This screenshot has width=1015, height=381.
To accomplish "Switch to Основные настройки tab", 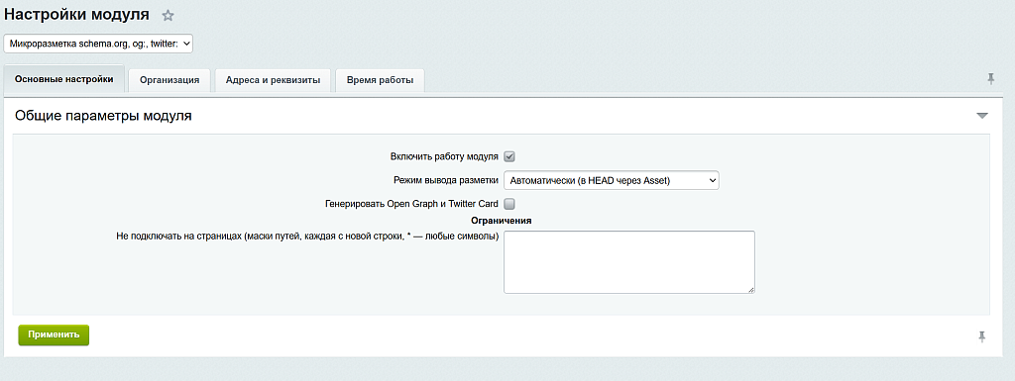I will click(x=64, y=79).
